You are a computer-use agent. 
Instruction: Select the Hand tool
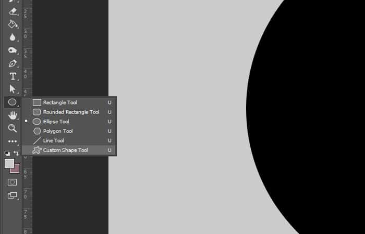13,115
